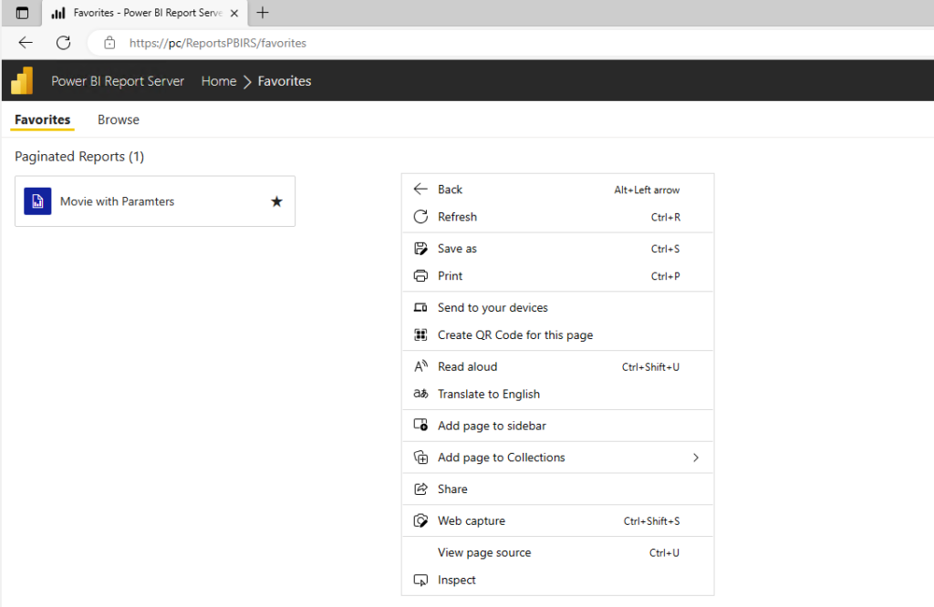Close the Favorites browser tab

click(234, 13)
